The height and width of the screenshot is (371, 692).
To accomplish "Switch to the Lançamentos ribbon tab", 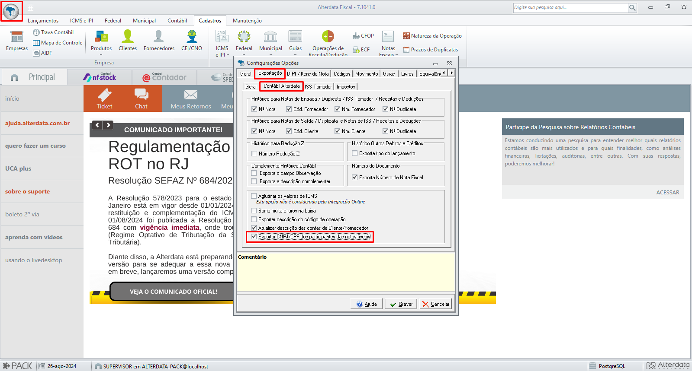I will point(43,21).
